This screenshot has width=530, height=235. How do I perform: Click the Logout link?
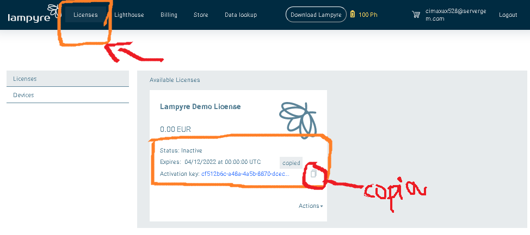[508, 15]
